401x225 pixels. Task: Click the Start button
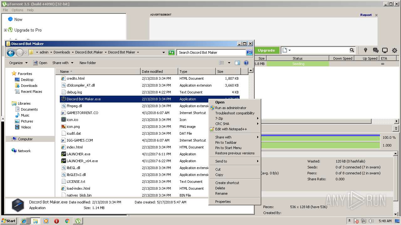coord(8,221)
